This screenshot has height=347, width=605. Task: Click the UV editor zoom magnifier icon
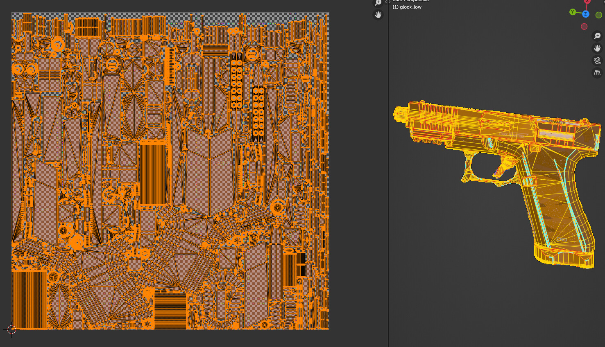point(378,2)
